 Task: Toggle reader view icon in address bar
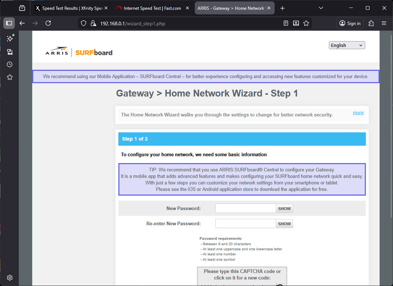[286, 23]
